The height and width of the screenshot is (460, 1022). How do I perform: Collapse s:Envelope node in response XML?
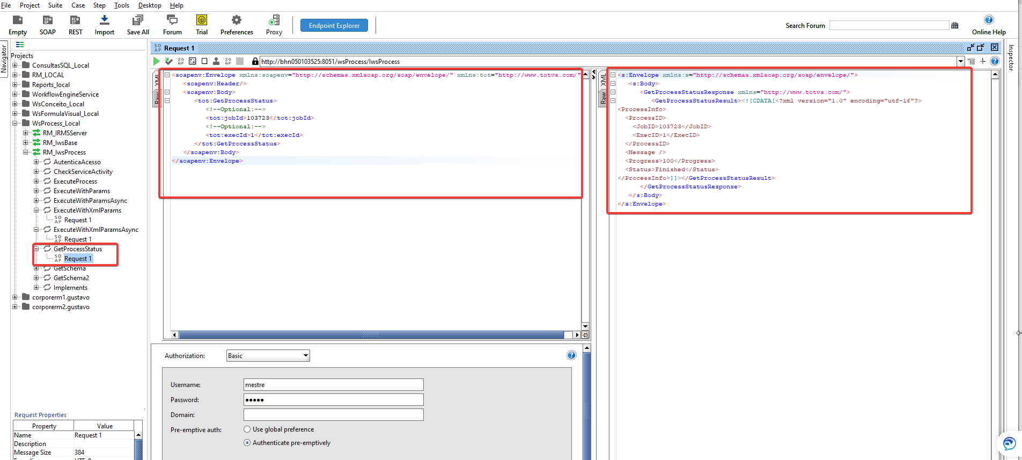pos(613,75)
